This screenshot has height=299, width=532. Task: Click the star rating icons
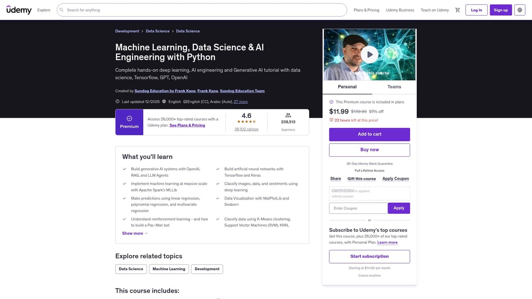(246, 122)
